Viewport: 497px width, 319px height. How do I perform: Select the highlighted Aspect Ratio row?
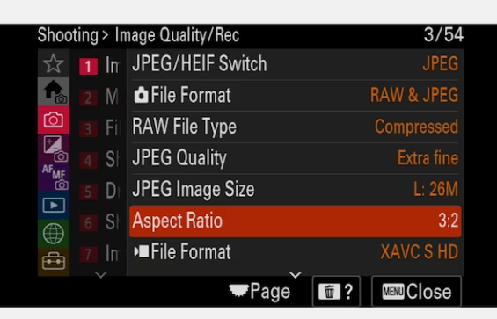tap(295, 221)
